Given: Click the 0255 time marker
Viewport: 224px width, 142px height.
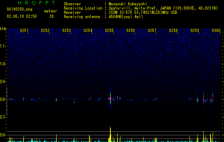Looking at the screenshot, I should click(109, 31).
